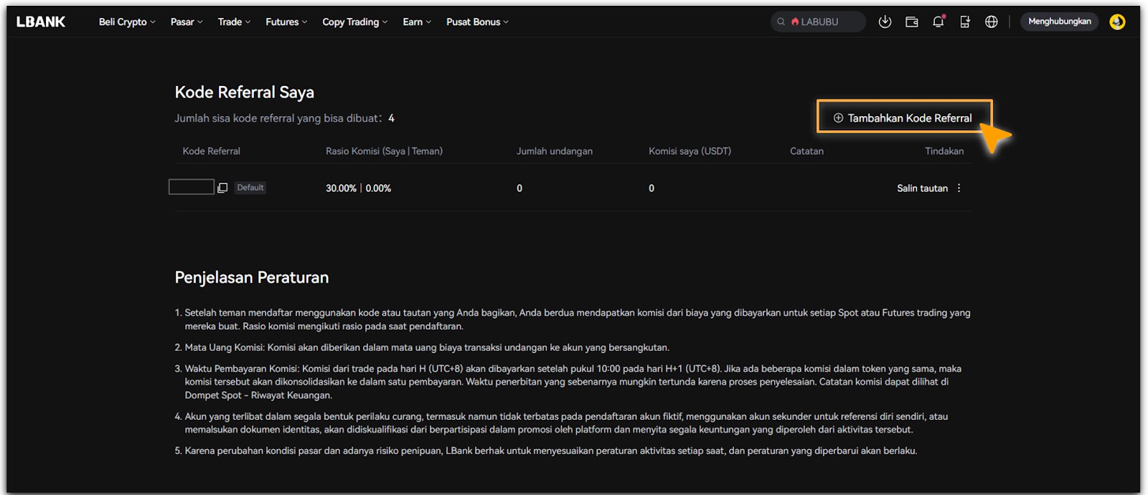1148x495 pixels.
Task: Click the LABUBU search field
Action: (x=818, y=22)
